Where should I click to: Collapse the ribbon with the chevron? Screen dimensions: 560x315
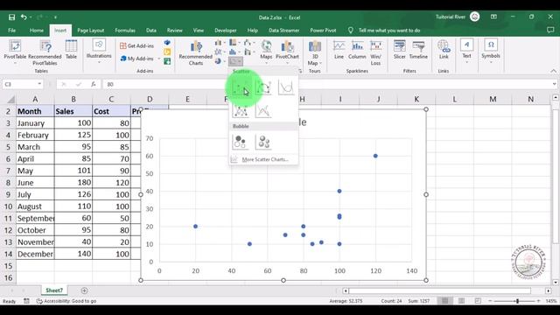[x=553, y=71]
